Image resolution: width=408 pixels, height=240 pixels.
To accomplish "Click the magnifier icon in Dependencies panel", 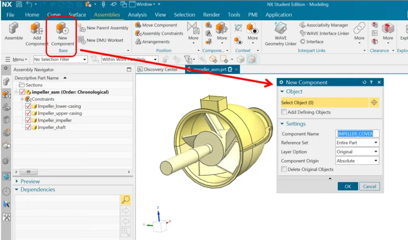I will tap(126, 200).
